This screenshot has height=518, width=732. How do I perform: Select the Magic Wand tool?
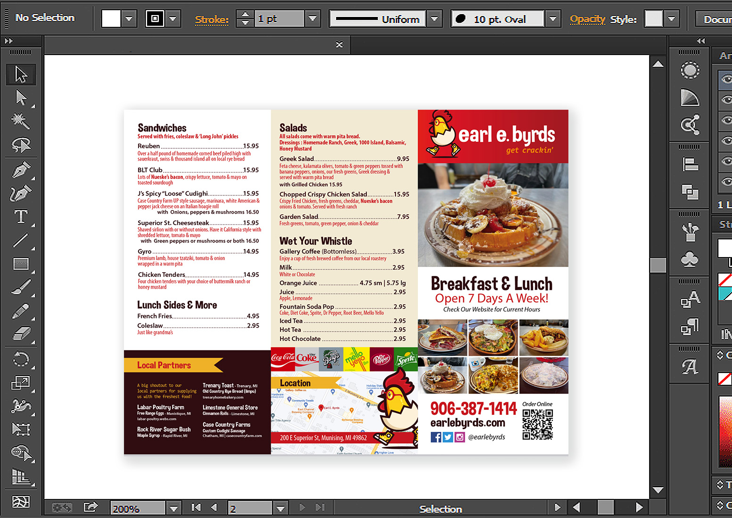(x=21, y=121)
